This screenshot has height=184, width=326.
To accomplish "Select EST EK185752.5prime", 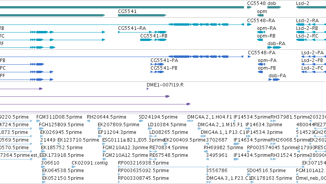I will point(62,148).
